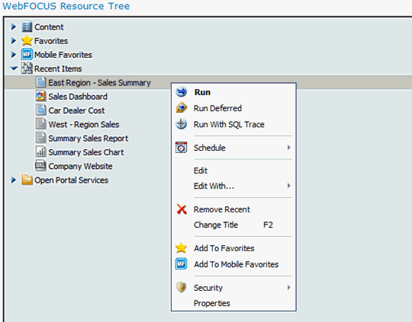This screenshot has width=412, height=322.
Task: Click the Summary Sales Chart bar icon
Action: tap(40, 151)
